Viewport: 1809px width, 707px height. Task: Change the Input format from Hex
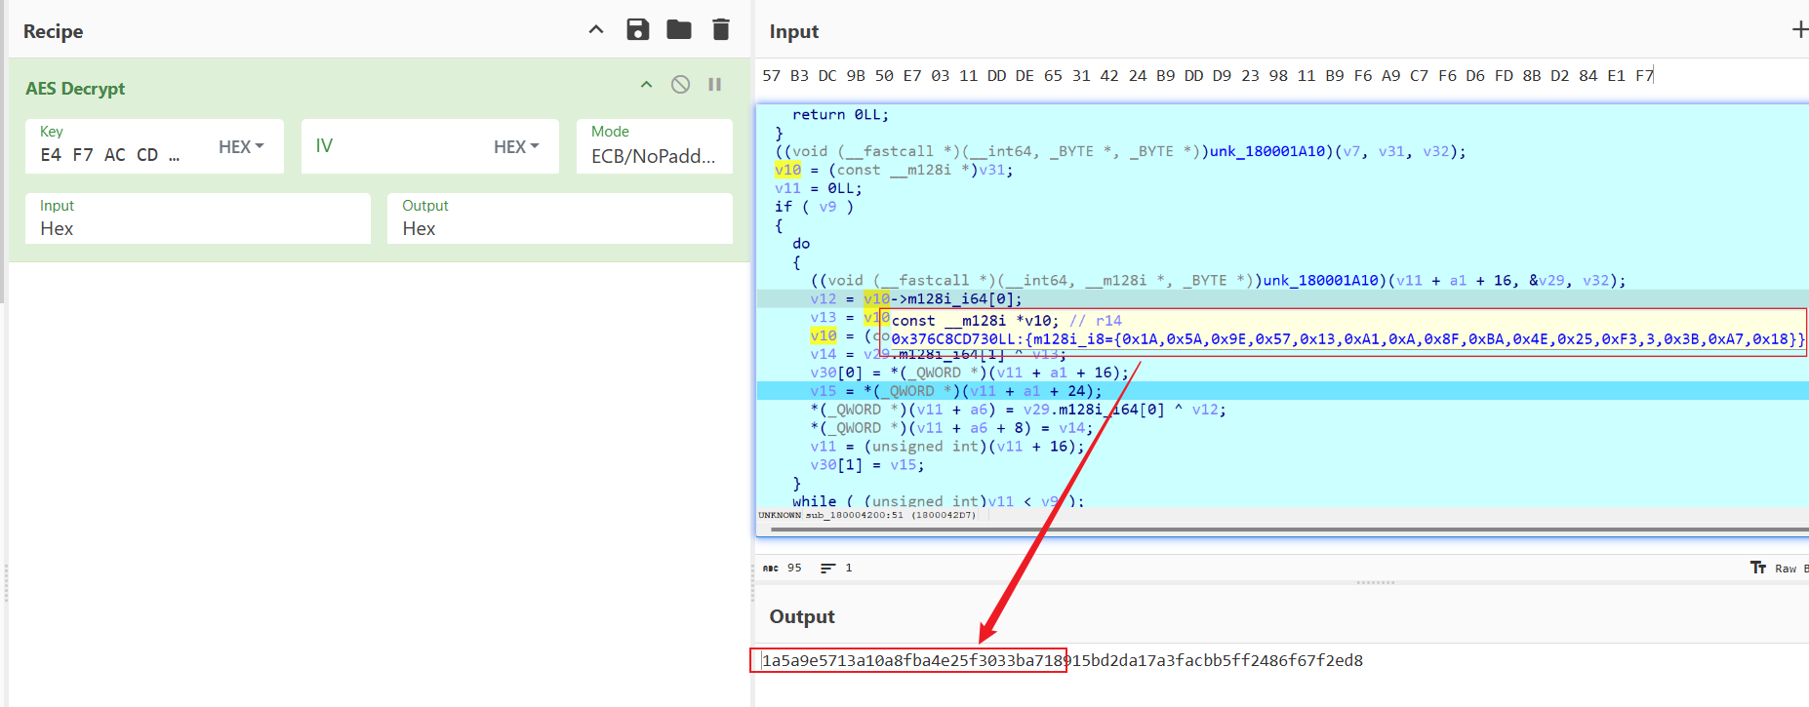197,228
